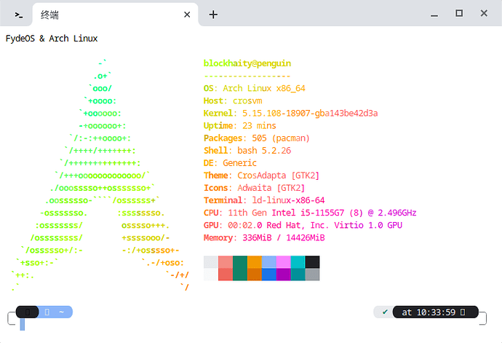Click the OS: Arch Linux x86_64 line

[x=255, y=88]
